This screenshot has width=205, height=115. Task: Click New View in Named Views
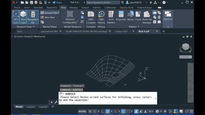(48, 17)
